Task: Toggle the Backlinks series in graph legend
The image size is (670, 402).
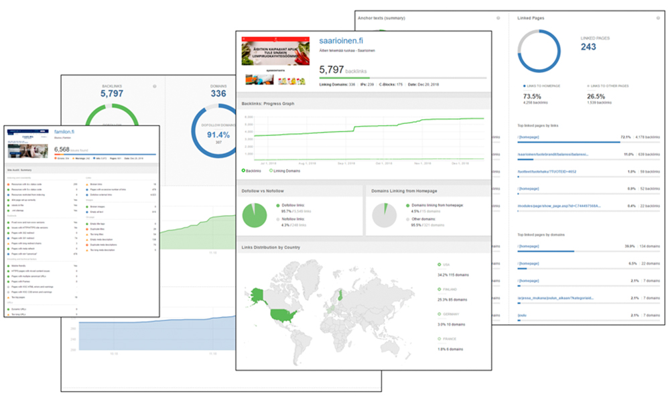Action: point(251,170)
